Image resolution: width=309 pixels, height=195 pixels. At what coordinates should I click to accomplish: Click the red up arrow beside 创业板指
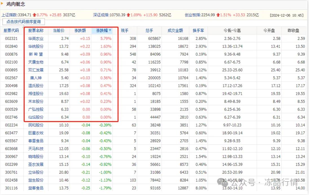[x=218, y=15]
